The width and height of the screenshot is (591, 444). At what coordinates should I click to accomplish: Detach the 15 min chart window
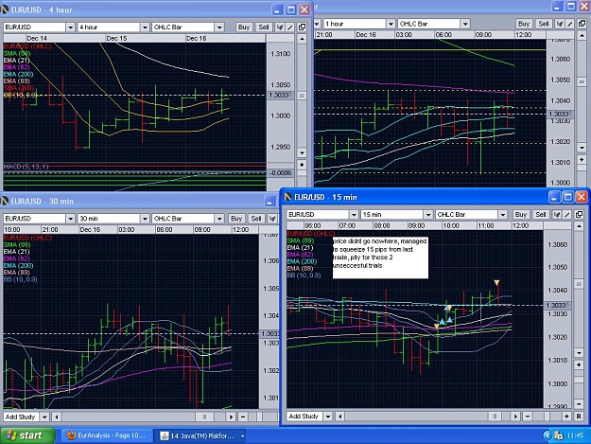[x=579, y=215]
